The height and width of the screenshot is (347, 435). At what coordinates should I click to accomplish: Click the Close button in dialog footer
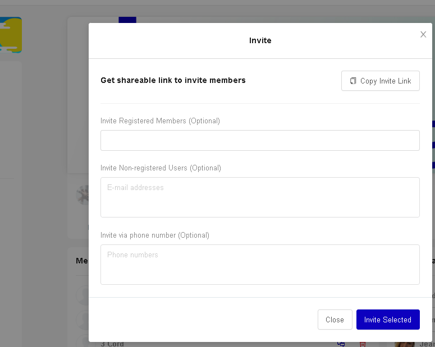335,320
